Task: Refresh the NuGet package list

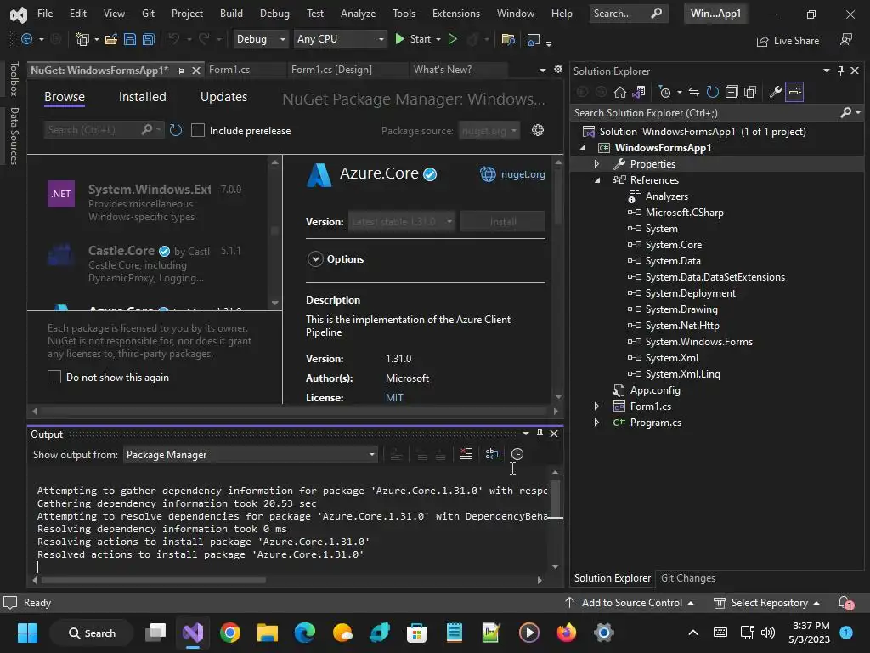Action: 176,130
